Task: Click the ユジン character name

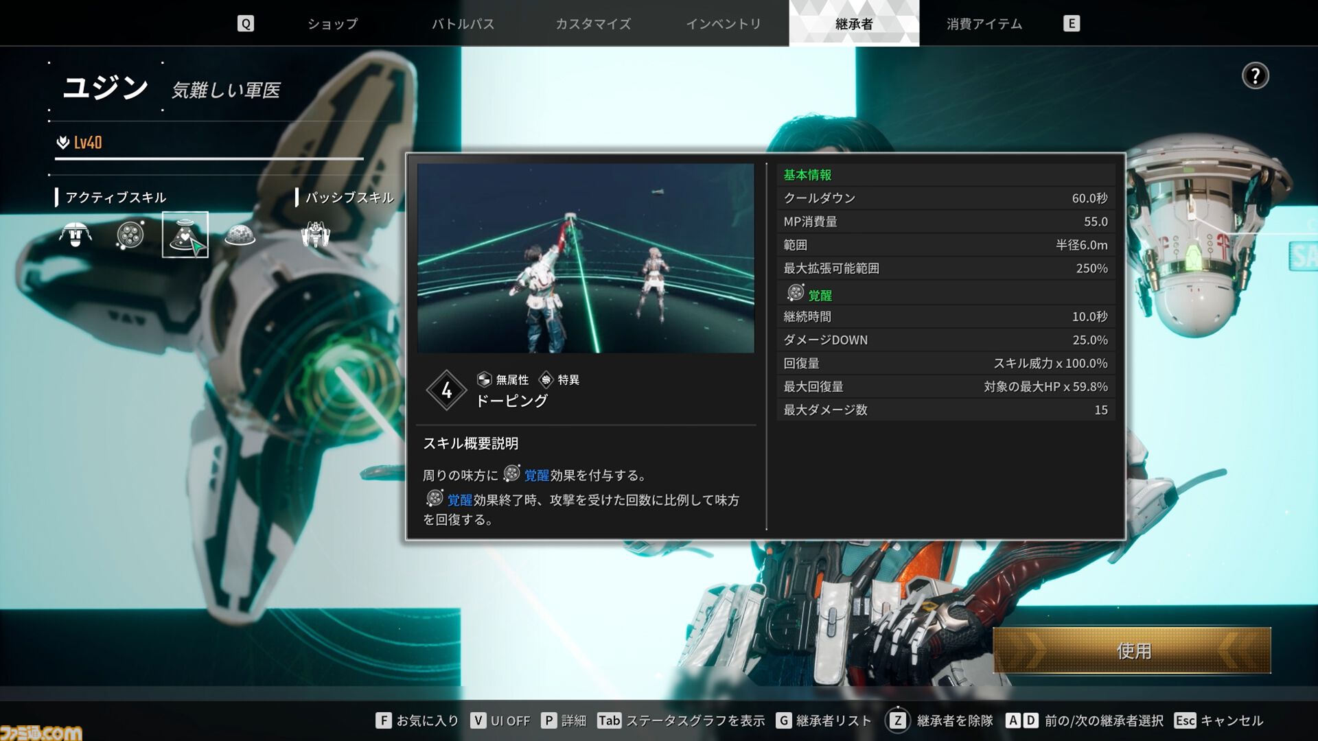Action: (x=105, y=88)
